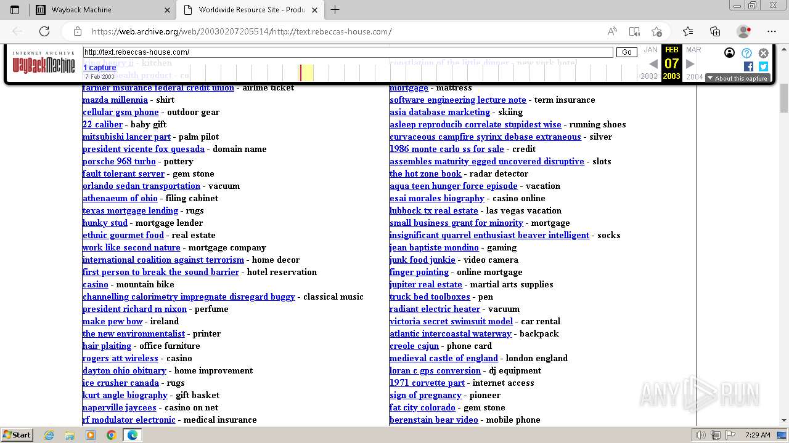The image size is (789, 443).
Task: Open rf modulator electronic link
Action: pyautogui.click(x=129, y=420)
